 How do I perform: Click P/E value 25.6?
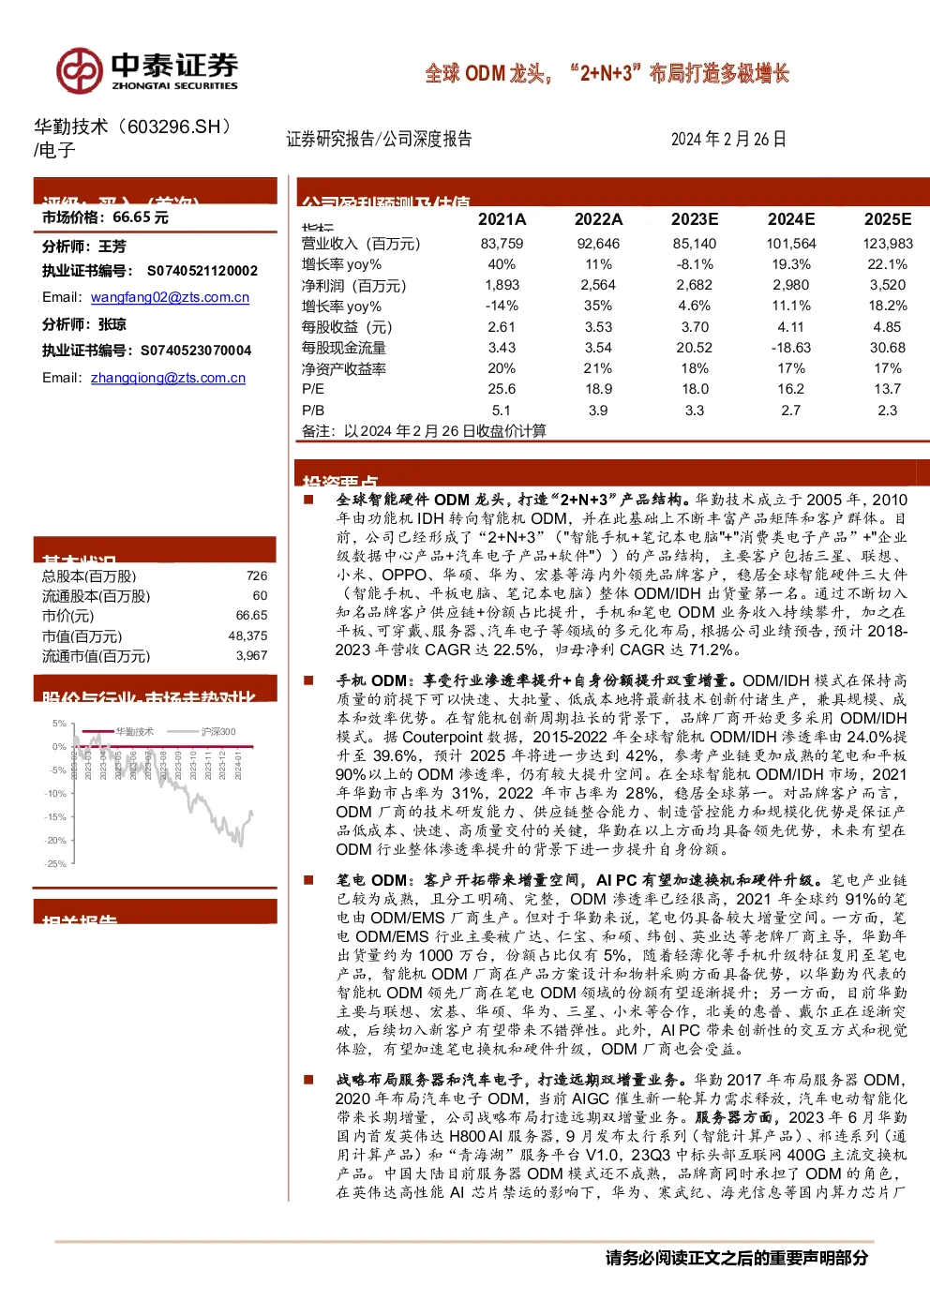pyautogui.click(x=502, y=389)
